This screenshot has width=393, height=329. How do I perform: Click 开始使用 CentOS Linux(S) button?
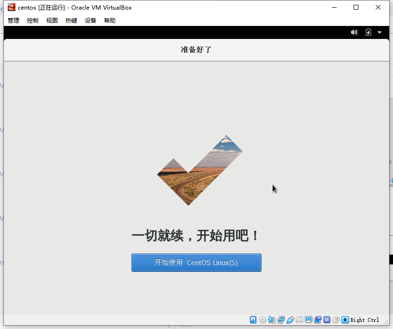196,263
